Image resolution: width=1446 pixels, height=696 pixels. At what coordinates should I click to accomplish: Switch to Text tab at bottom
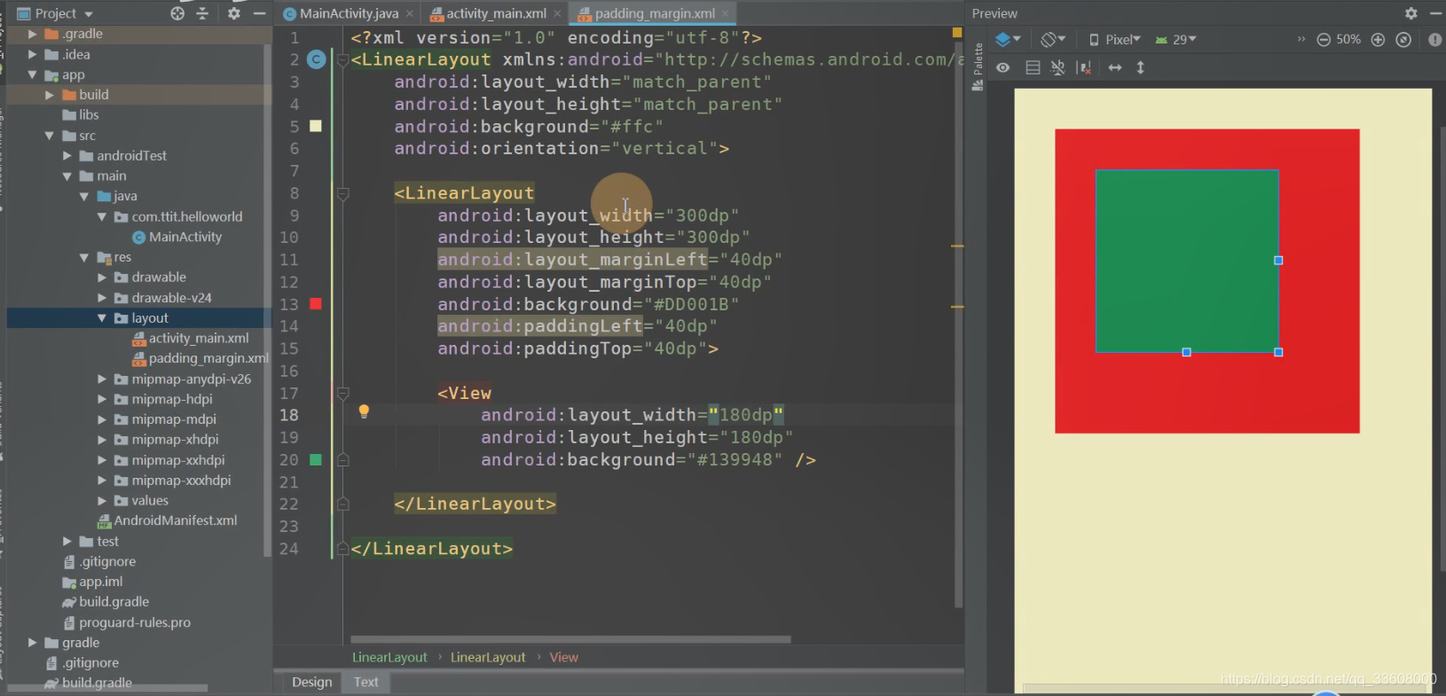point(365,682)
